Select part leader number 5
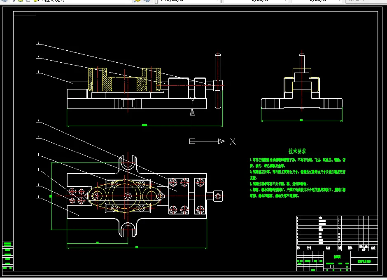 [38, 137]
